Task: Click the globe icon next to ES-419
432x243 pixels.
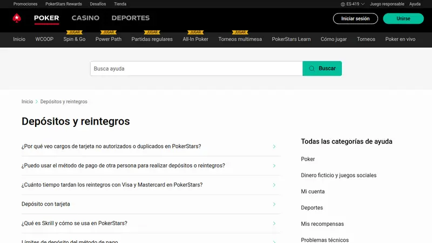Action: tap(343, 4)
